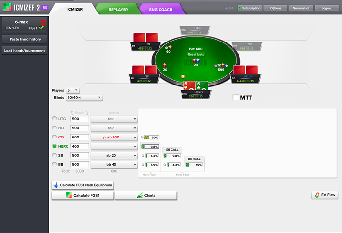Click the Hero push range bar 9.8%
The image size is (342, 233).
point(150,147)
